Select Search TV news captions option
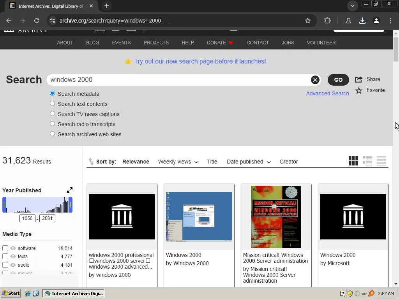 click(x=53, y=114)
